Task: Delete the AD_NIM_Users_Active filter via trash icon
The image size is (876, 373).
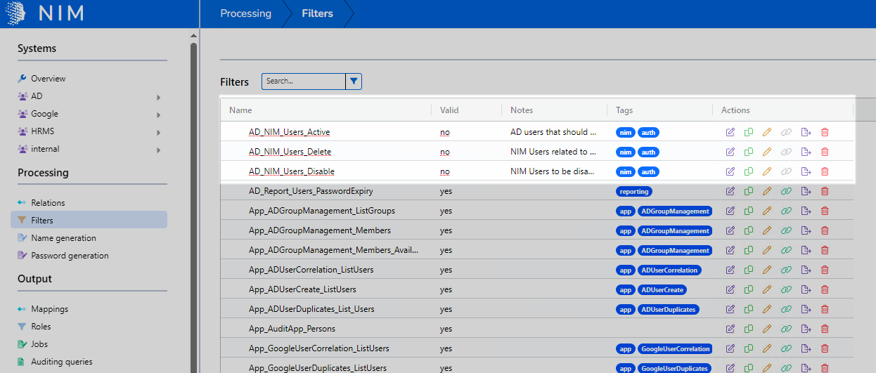Action: 825,132
